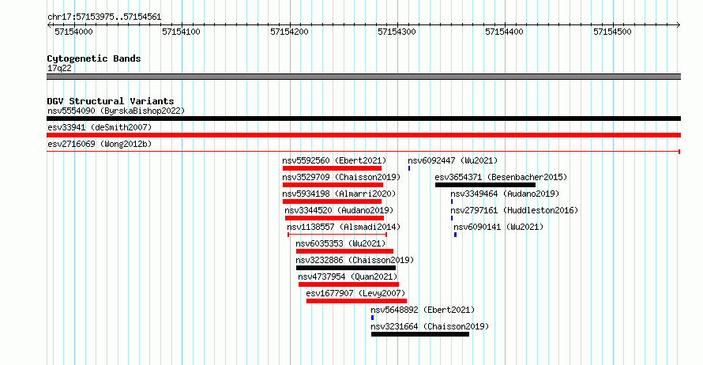The height and width of the screenshot is (365, 703).
Task: Click the blue marker under nsv2797161
Action: pos(452,218)
